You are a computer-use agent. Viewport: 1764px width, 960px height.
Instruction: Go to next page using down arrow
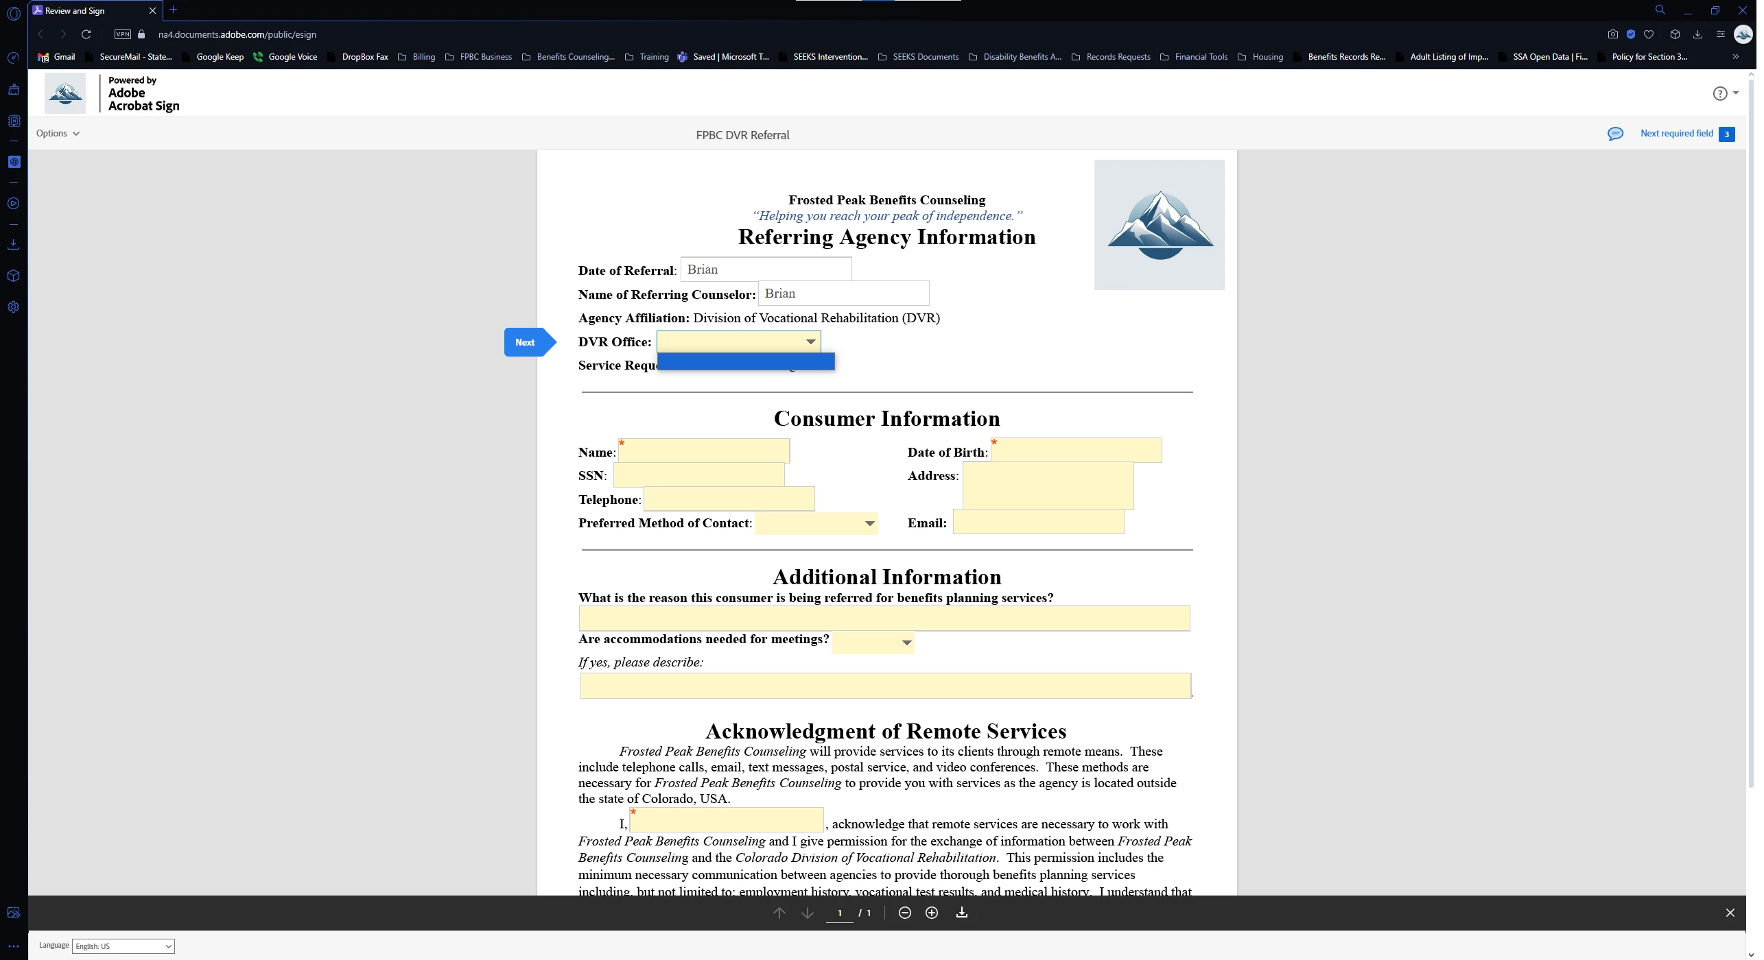(x=808, y=913)
